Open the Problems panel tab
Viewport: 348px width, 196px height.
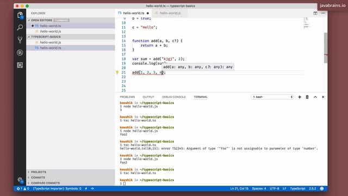pyautogui.click(x=127, y=97)
